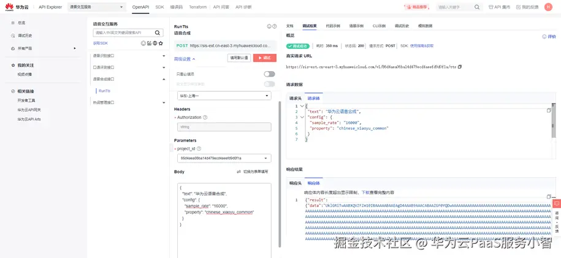Open the 语音交互服务 product dropdown
Image resolution: width=561 pixels, height=258 pixels.
click(97, 7)
